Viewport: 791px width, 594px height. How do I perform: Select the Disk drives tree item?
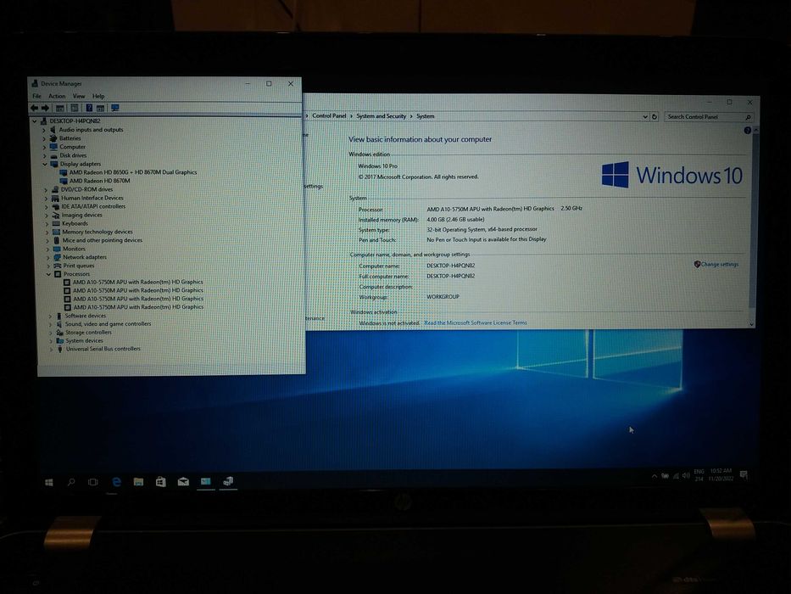[73, 155]
